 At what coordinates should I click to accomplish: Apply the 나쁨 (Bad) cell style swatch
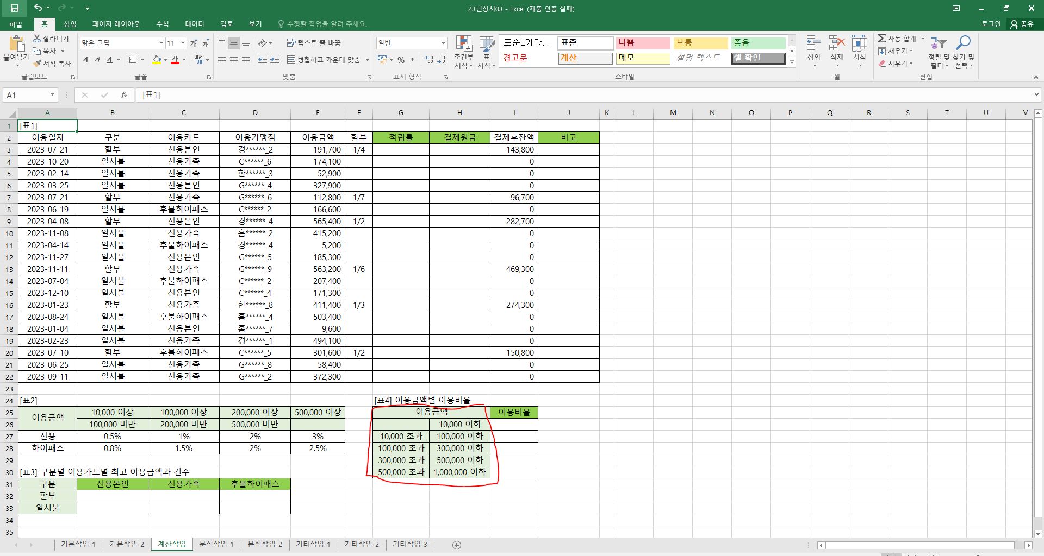point(642,43)
